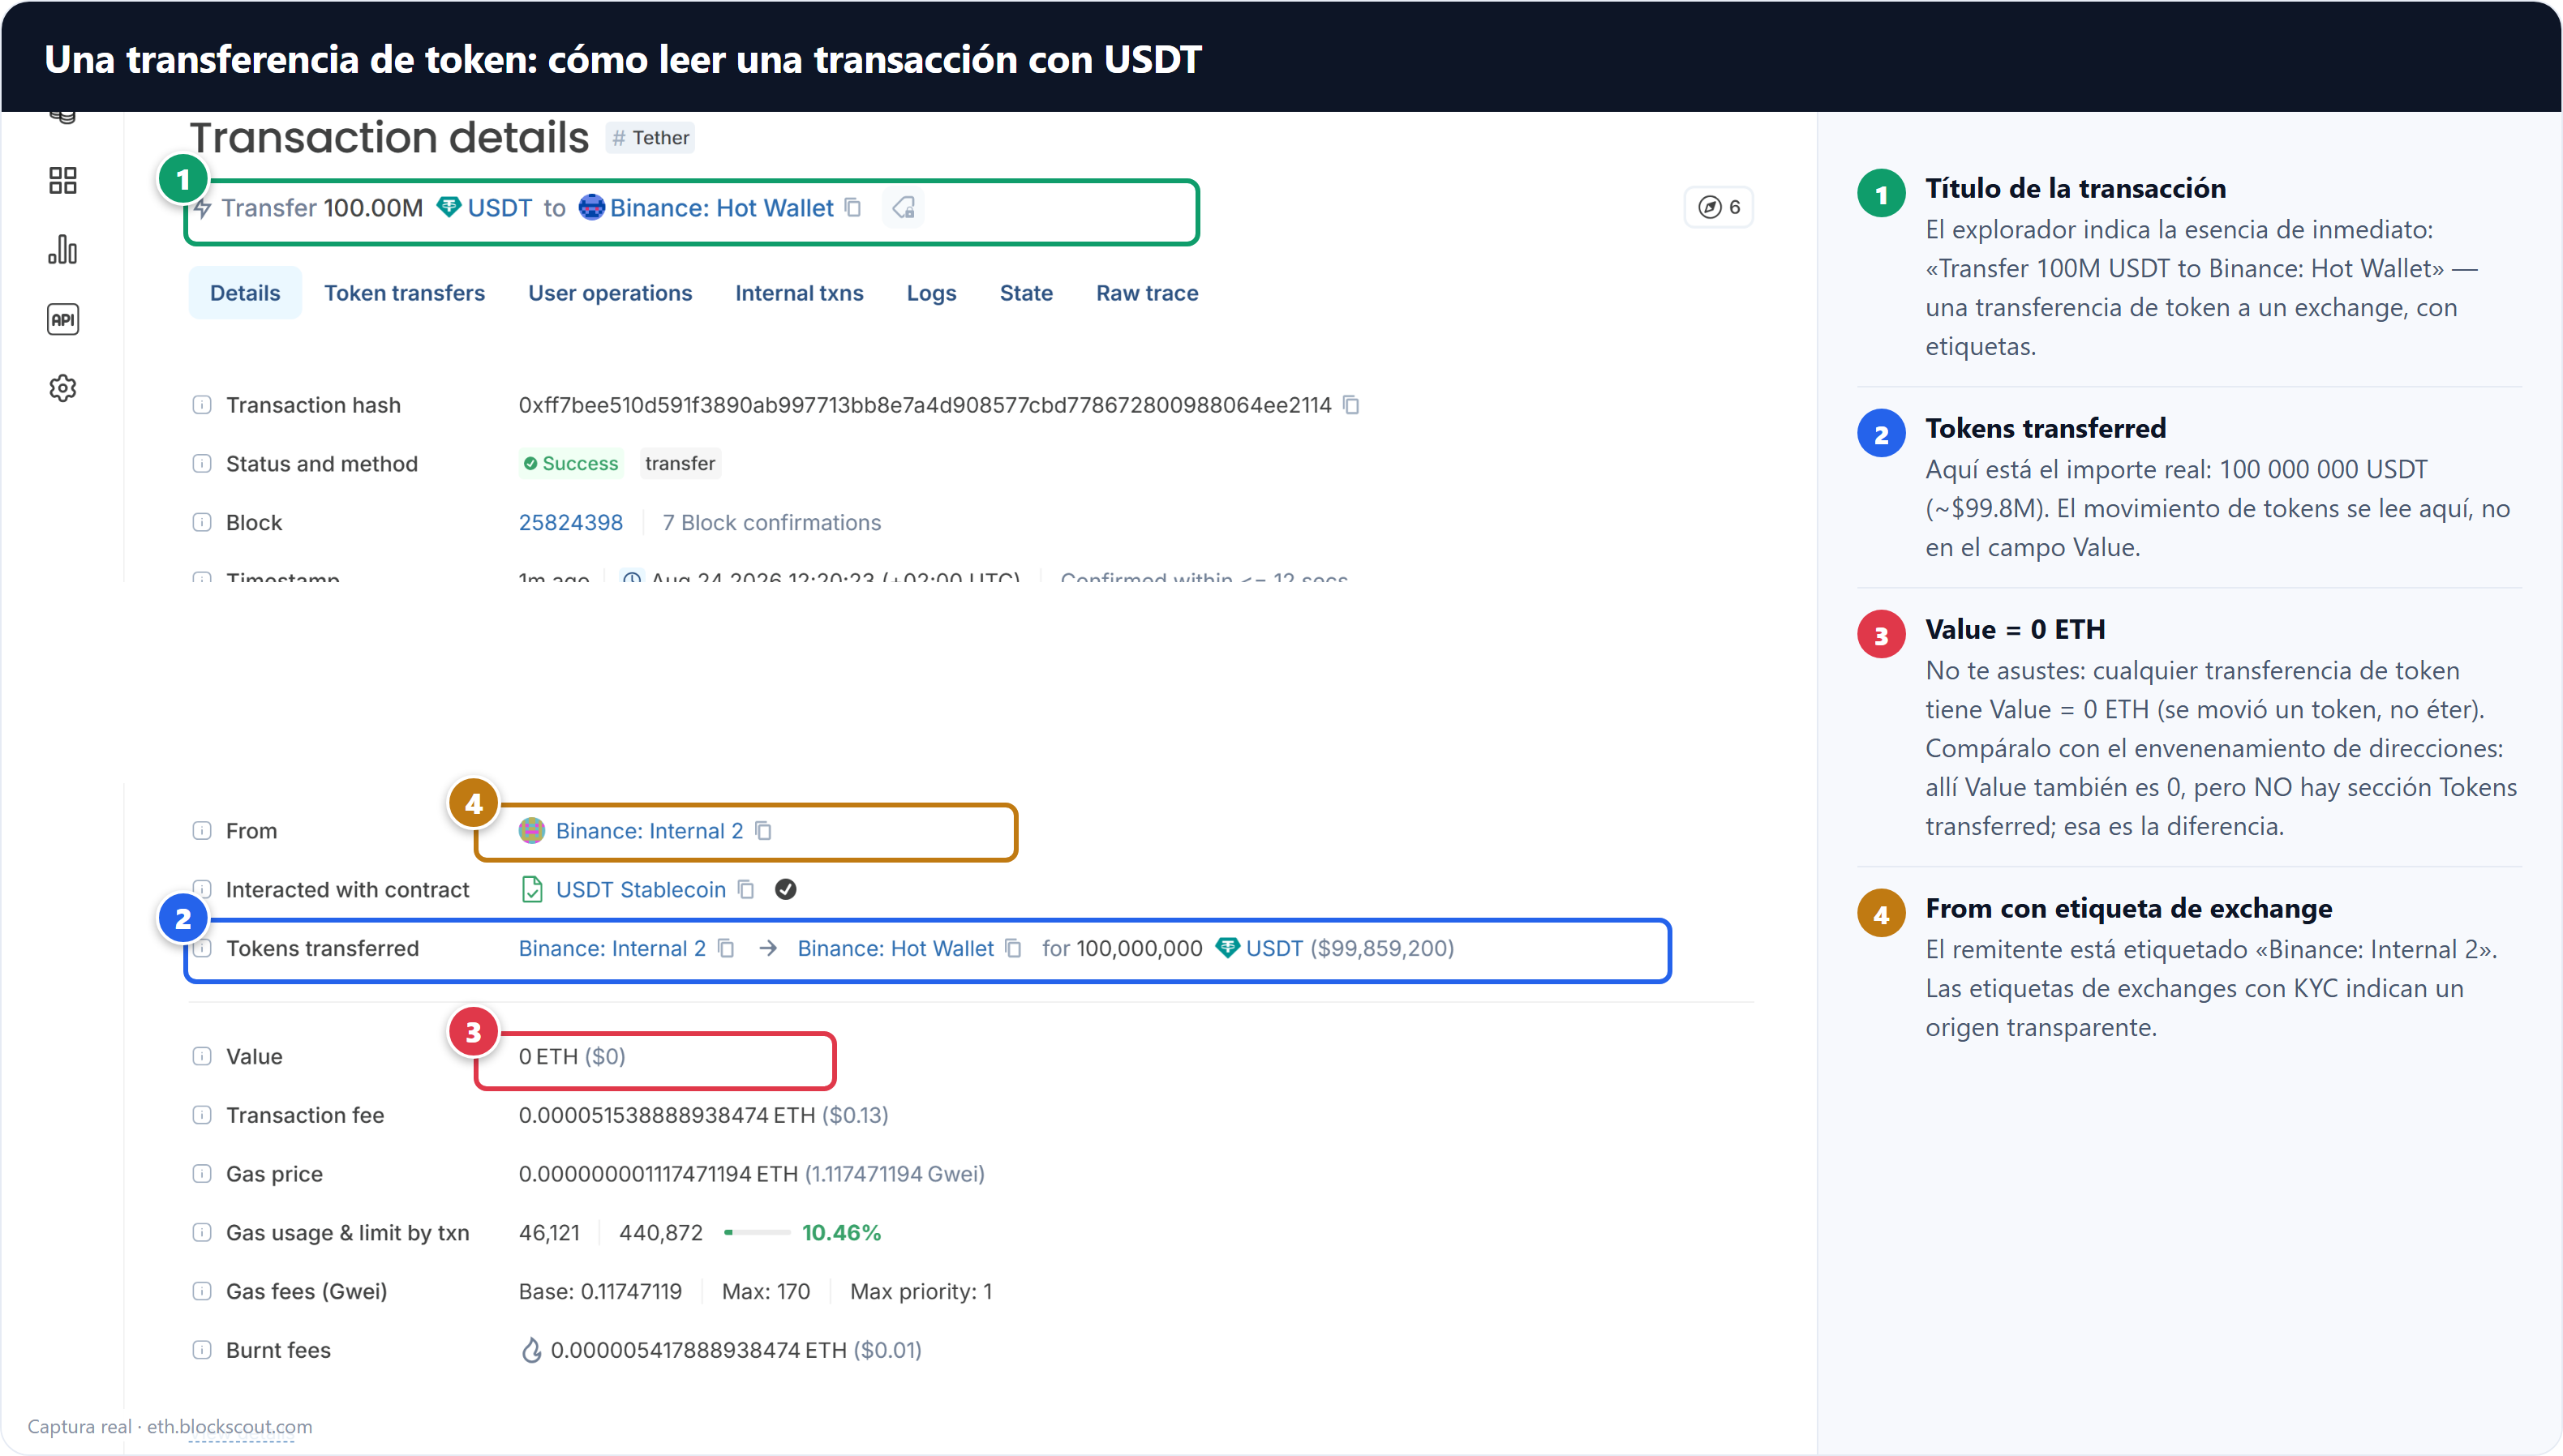Click the gas usage 10.46% progress bar
This screenshot has height=1456, width=2563.
758,1232
